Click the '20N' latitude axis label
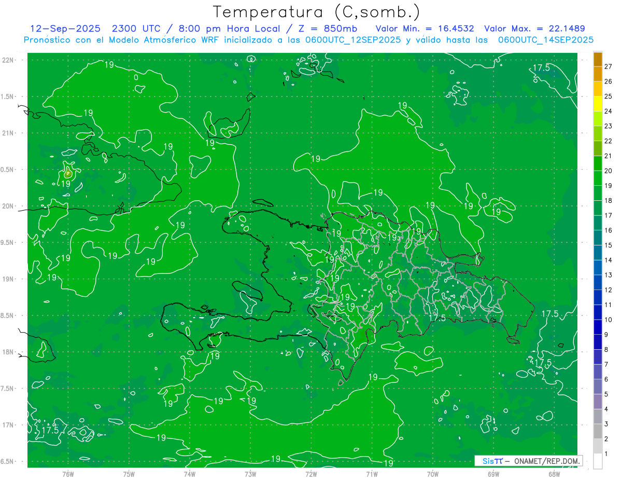The width and height of the screenshot is (622, 481). click(8, 206)
